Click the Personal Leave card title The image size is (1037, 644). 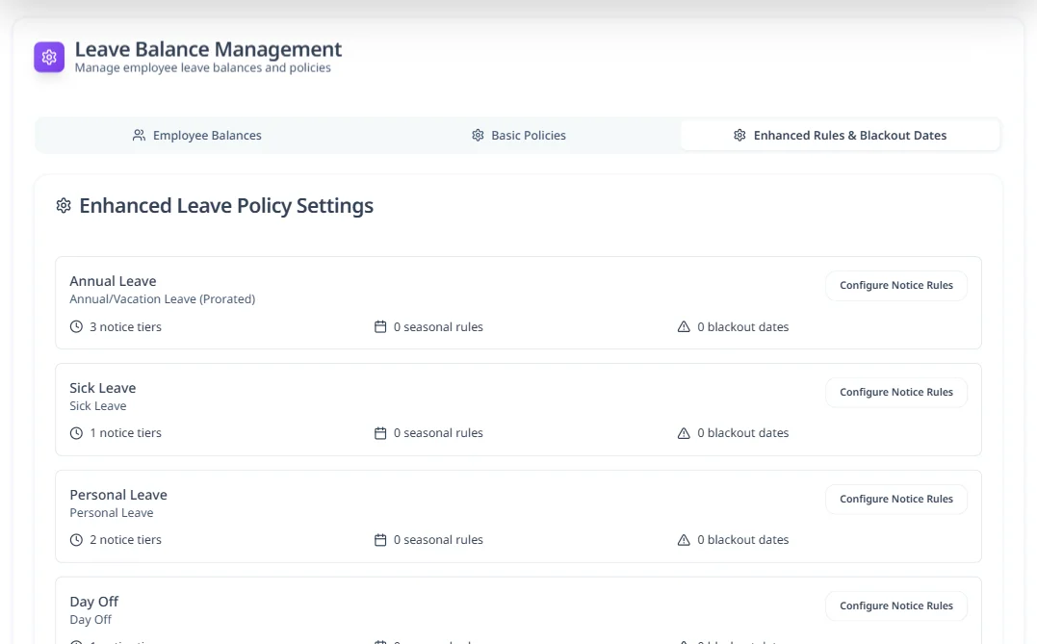(x=118, y=495)
